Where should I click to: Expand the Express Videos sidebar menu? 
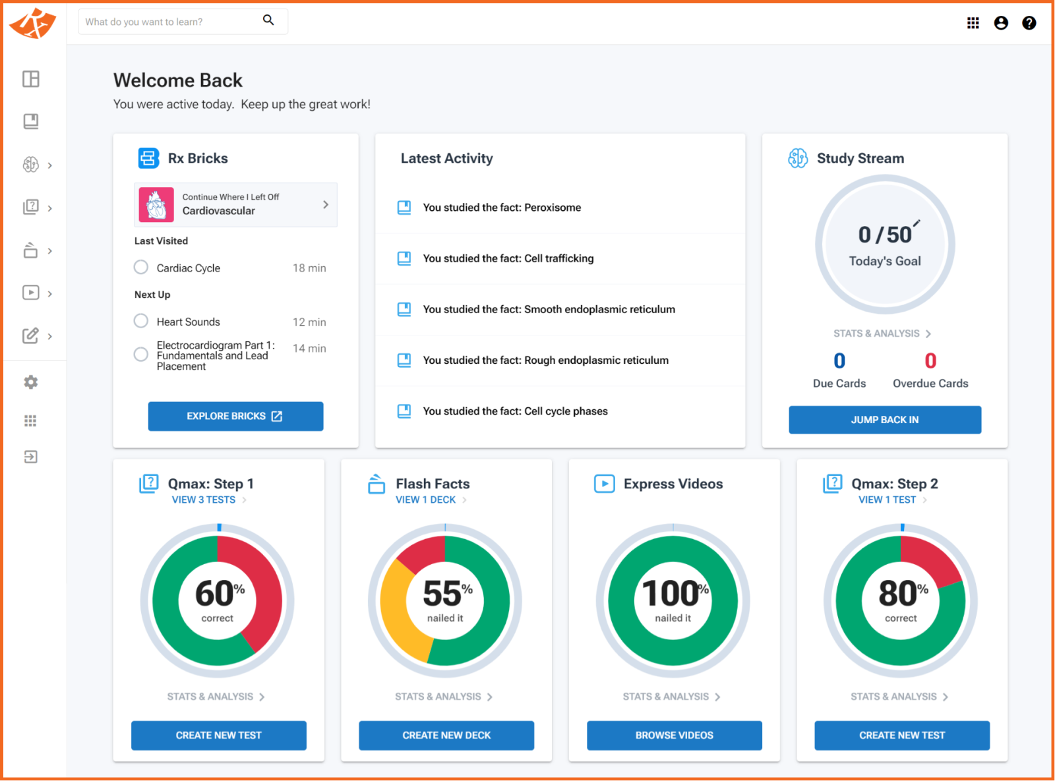click(x=38, y=293)
